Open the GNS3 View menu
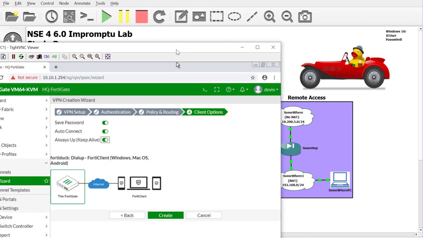 click(31, 3)
